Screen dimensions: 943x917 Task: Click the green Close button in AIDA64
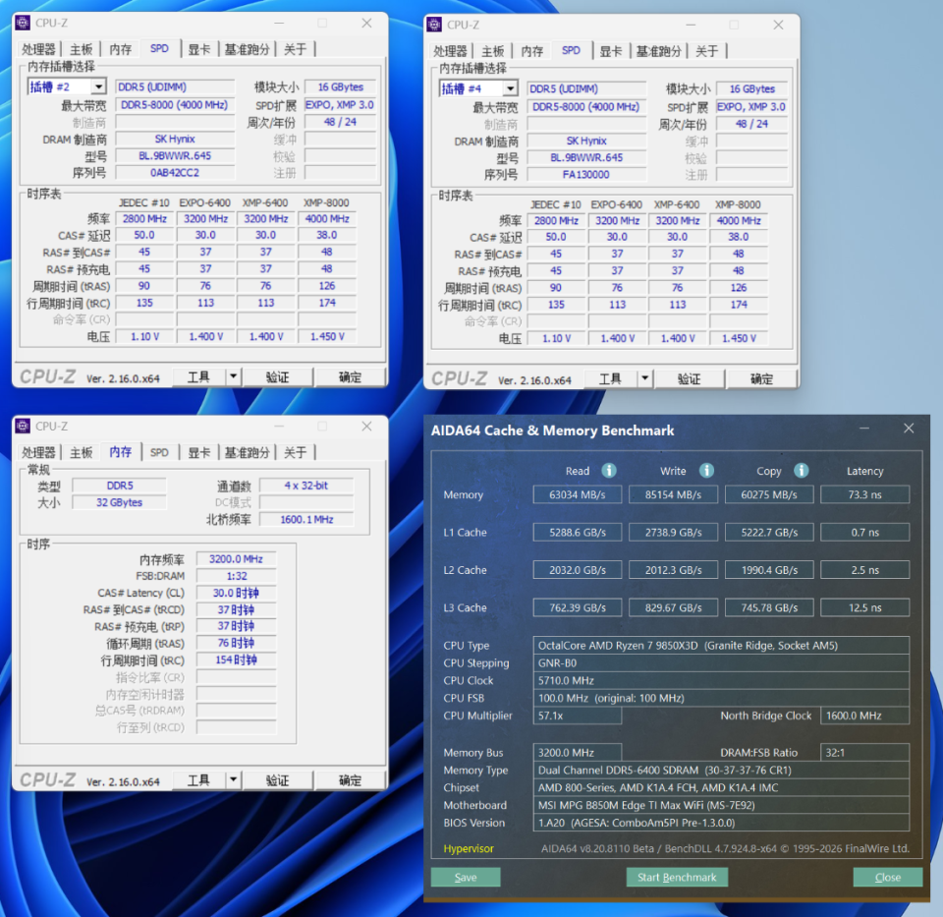pos(888,878)
